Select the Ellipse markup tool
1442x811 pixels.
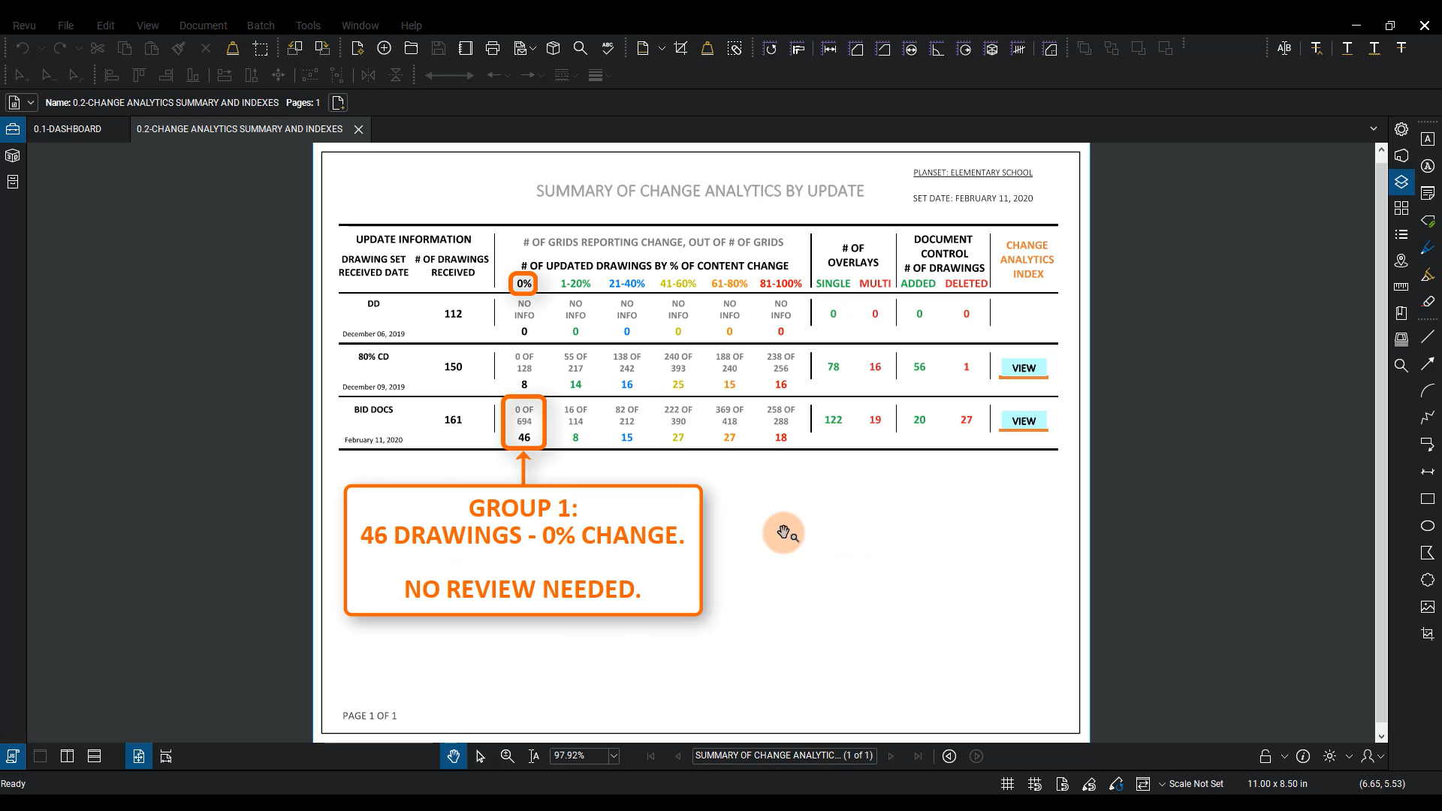[1427, 526]
